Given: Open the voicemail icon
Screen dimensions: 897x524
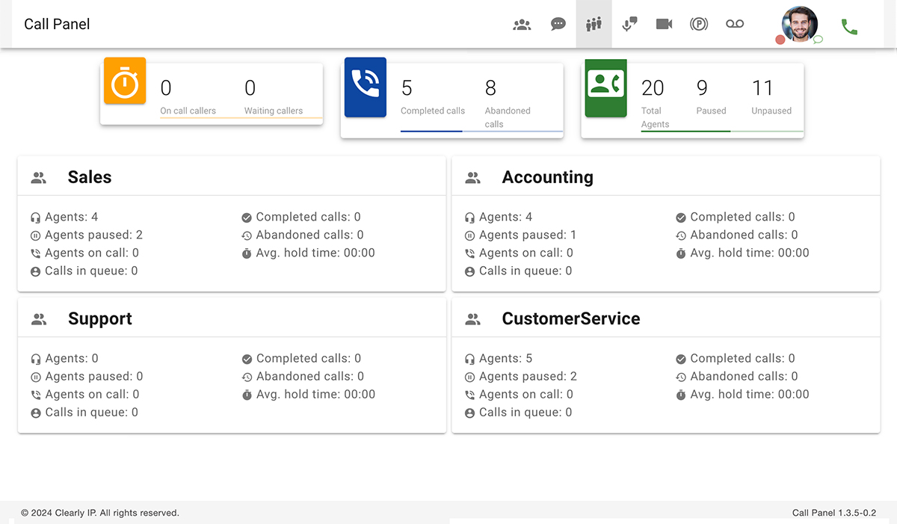Looking at the screenshot, I should 735,25.
